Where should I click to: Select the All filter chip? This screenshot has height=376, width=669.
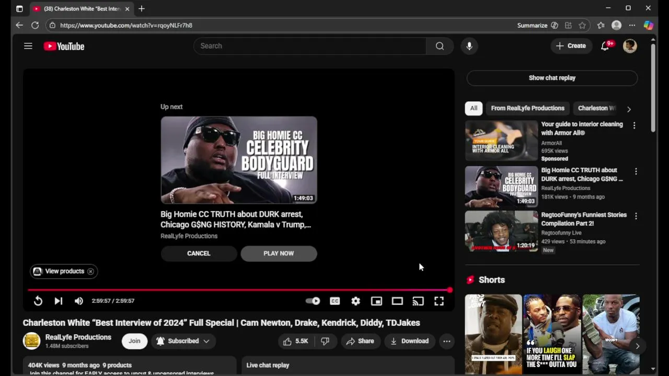(474, 108)
